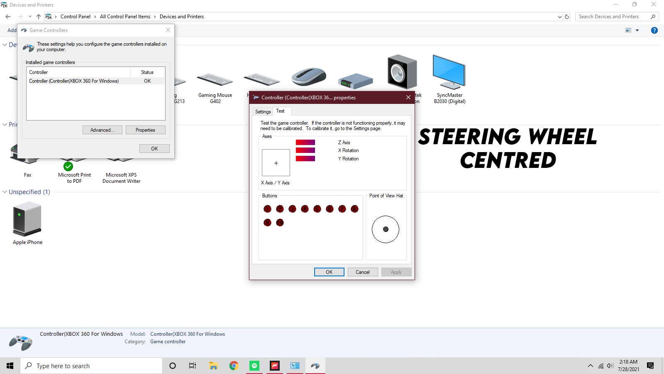Click the Status column header

pos(147,72)
